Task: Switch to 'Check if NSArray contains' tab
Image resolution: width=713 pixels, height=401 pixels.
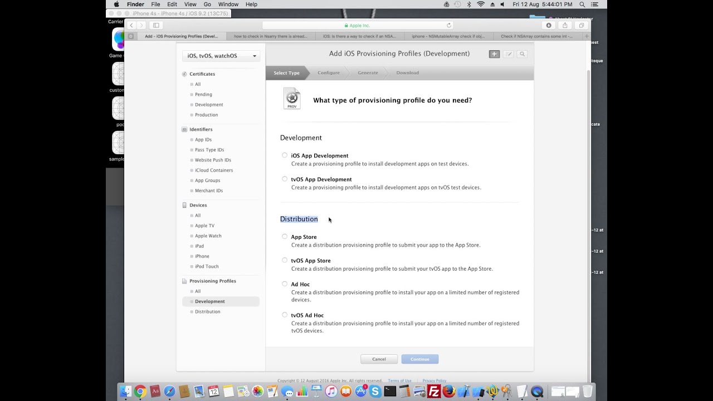Action: (537, 36)
